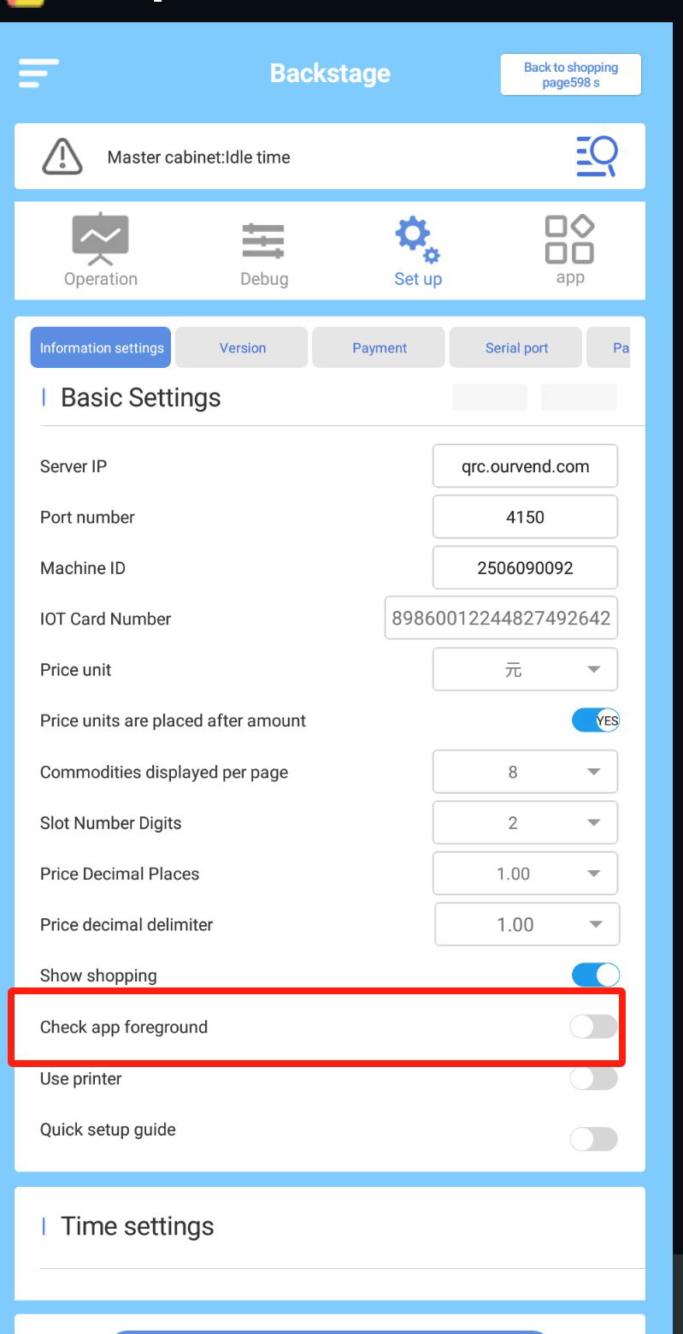The height and width of the screenshot is (1334, 683).
Task: Open the Slot Number Digits dropdown
Action: pos(525,823)
